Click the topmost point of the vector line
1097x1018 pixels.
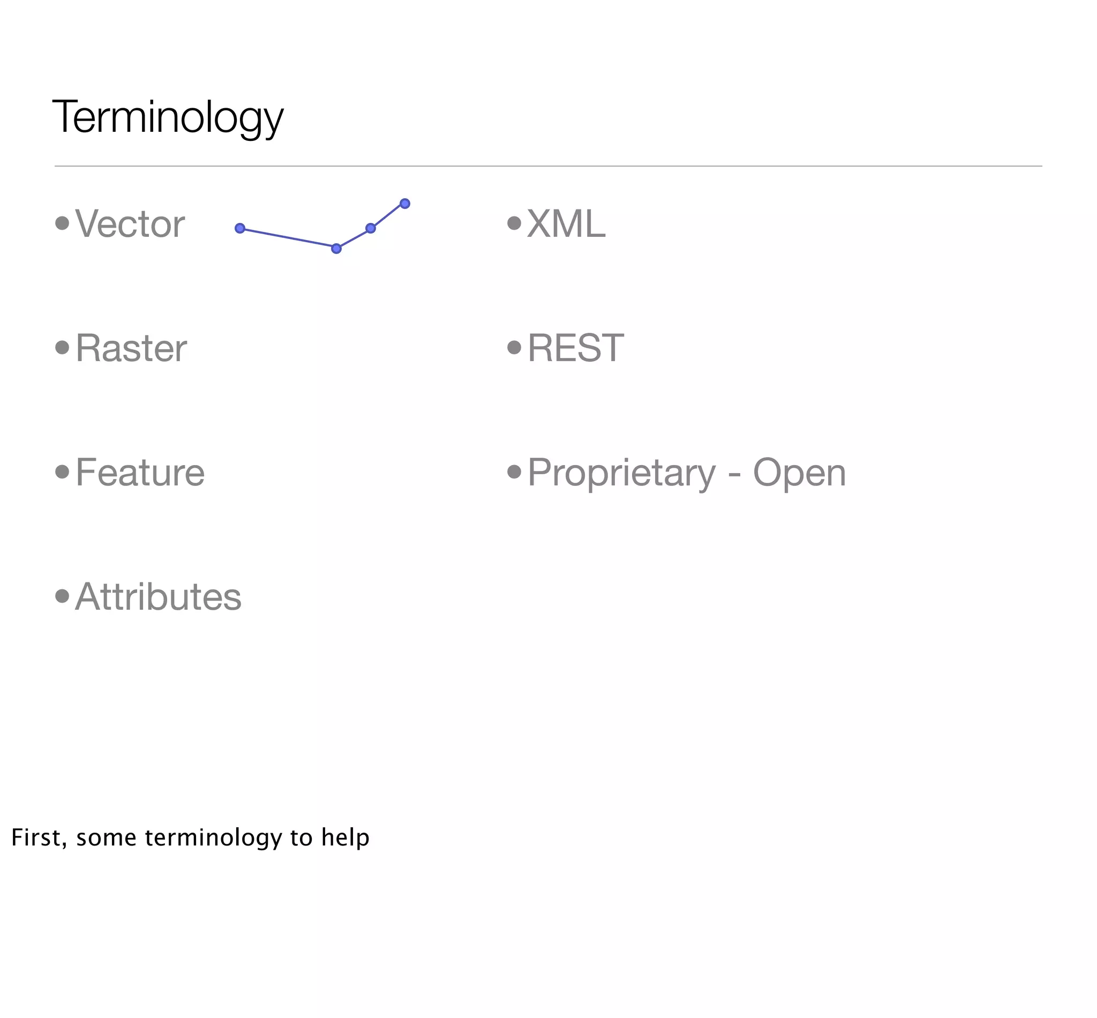tap(405, 204)
